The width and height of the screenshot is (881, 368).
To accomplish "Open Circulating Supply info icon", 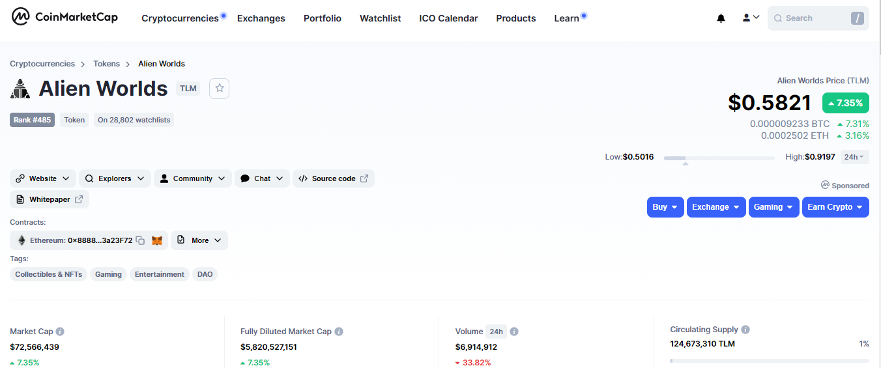I will coord(745,330).
